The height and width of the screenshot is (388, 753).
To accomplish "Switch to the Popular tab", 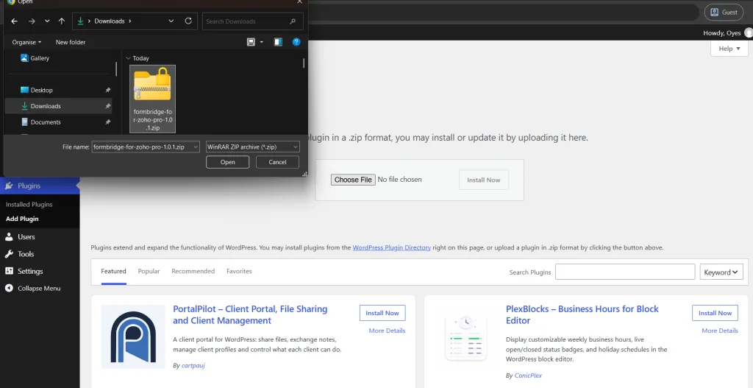I will [x=149, y=272].
